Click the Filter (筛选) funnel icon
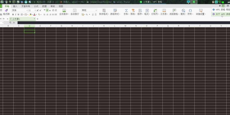 point(133,10)
